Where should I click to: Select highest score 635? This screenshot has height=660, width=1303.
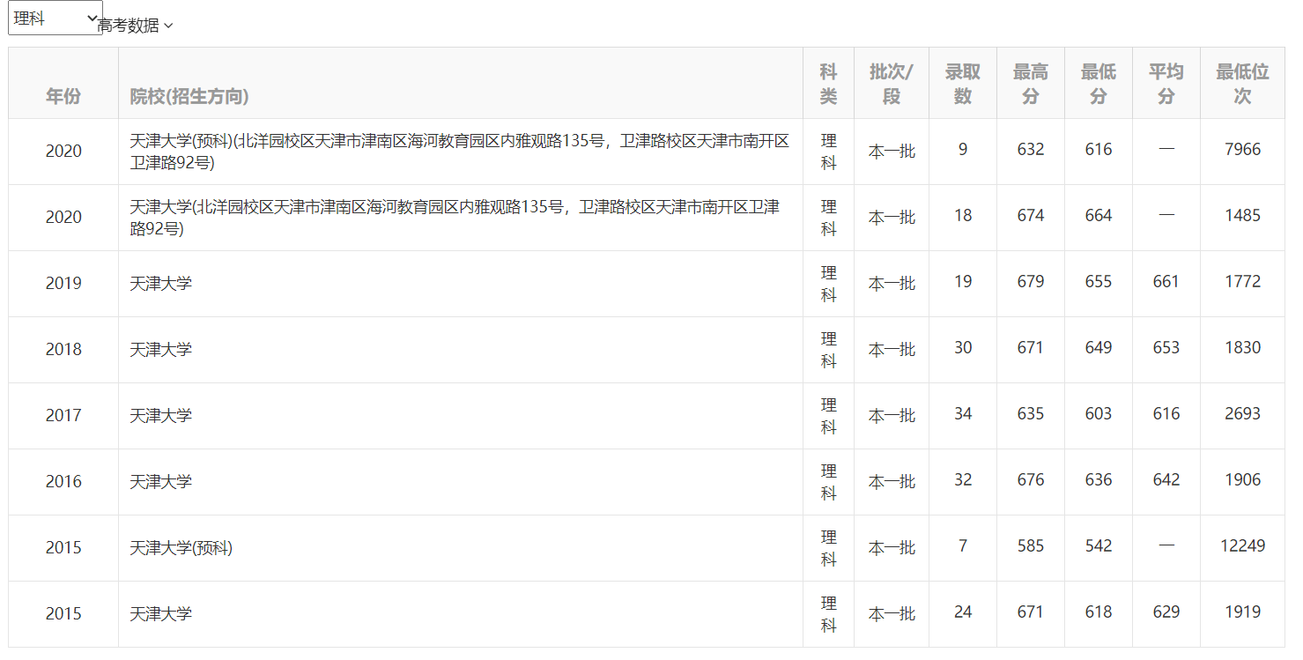click(1031, 413)
